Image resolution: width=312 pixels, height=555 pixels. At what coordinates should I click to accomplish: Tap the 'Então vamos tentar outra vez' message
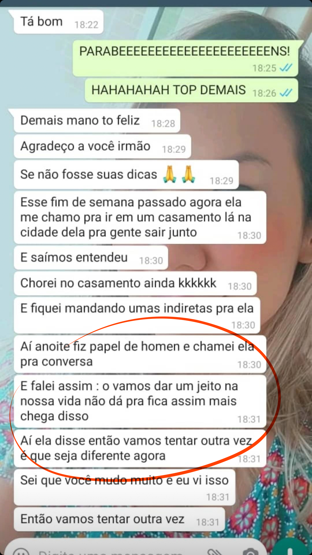[x=119, y=519]
